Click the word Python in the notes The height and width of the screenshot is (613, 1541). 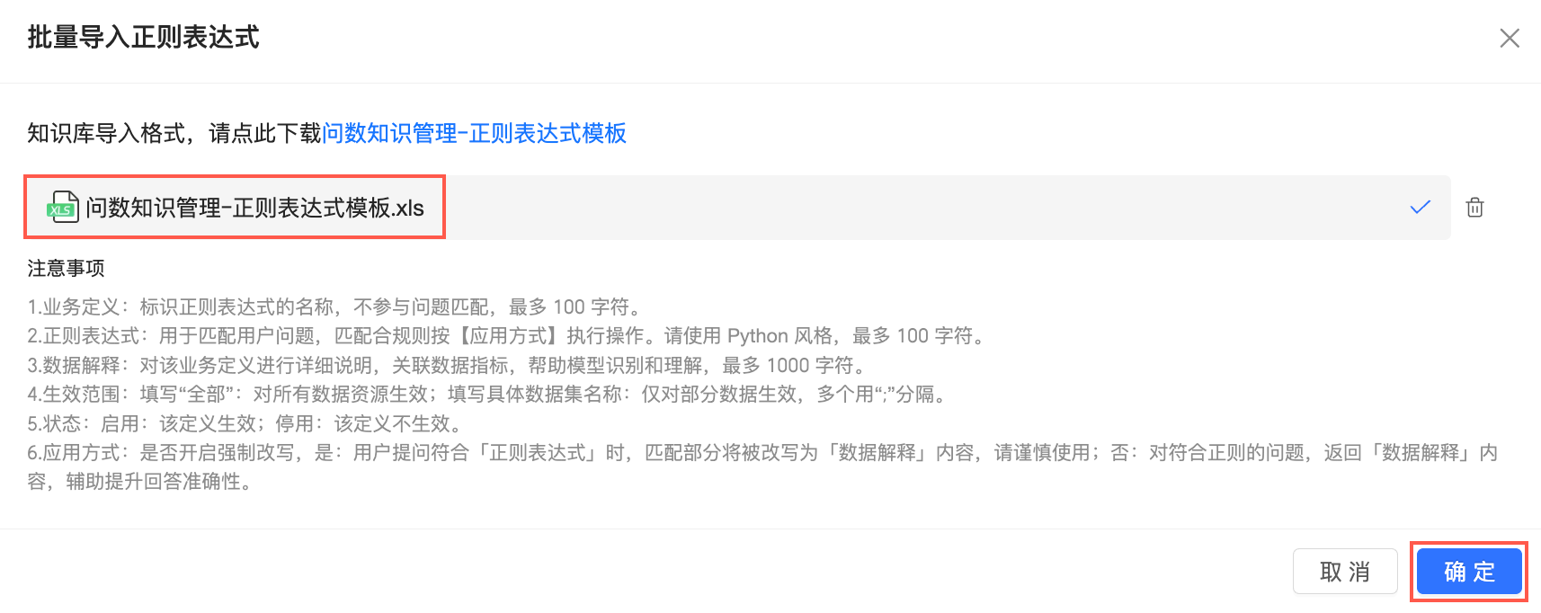[x=757, y=336]
